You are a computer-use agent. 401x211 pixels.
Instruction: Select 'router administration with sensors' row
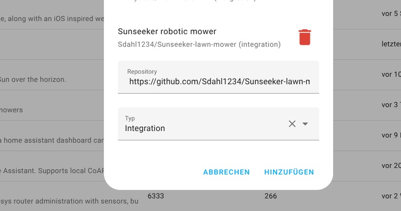pyautogui.click(x=69, y=201)
